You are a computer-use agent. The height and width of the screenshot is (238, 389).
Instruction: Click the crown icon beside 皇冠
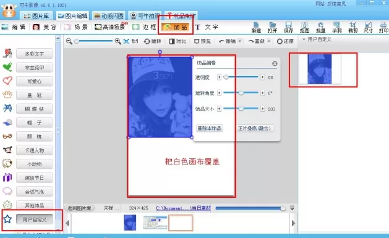(x=7, y=95)
